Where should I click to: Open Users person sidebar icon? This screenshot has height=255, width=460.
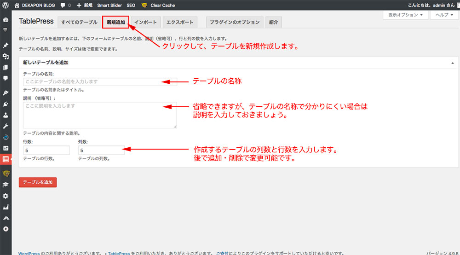tap(6, 116)
